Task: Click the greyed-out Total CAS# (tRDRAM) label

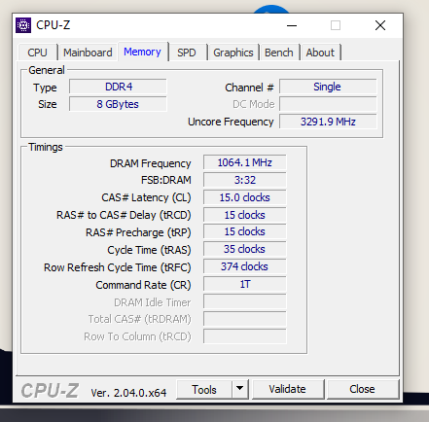Action: coord(140,320)
